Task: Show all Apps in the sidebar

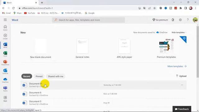Action: (x=5, y=99)
